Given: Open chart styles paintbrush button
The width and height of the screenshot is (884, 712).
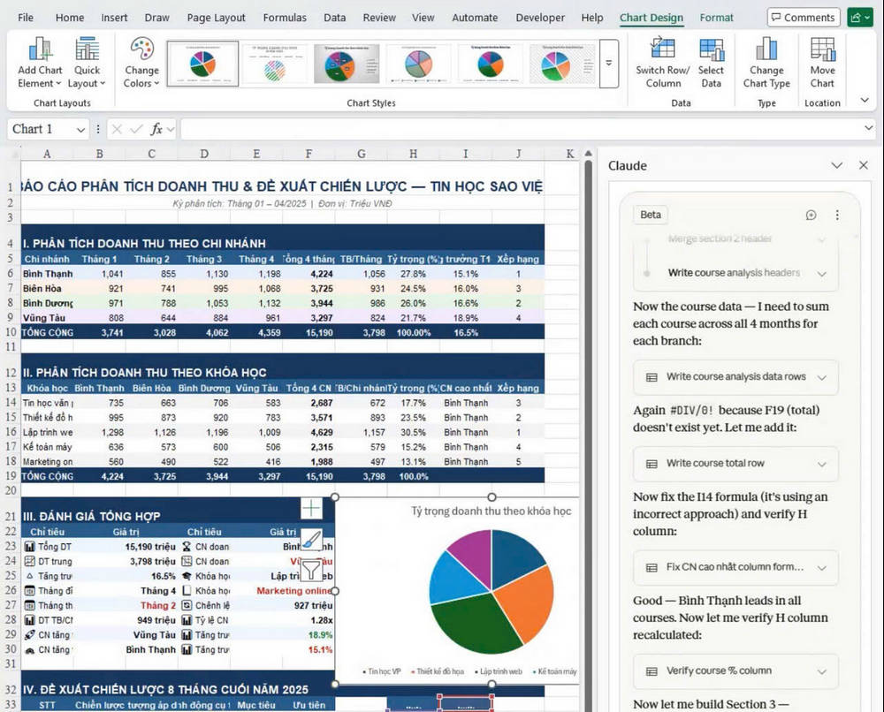Looking at the screenshot, I should click(x=311, y=539).
